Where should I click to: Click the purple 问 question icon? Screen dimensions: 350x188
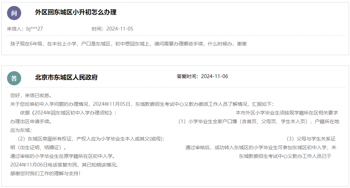(14, 13)
